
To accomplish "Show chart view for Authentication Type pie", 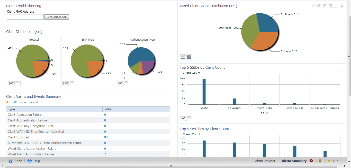I will coord(120,83).
